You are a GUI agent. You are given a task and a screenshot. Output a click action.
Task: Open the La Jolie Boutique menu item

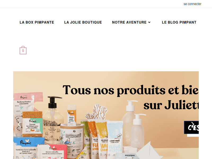click(83, 22)
